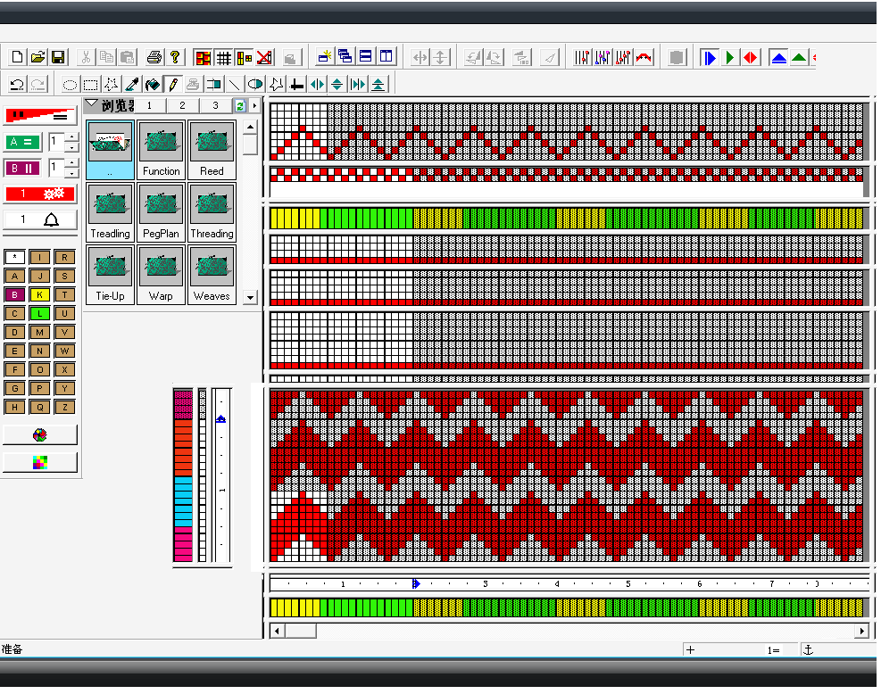
Task: Click the bell button labeled 1
Action: (40, 219)
